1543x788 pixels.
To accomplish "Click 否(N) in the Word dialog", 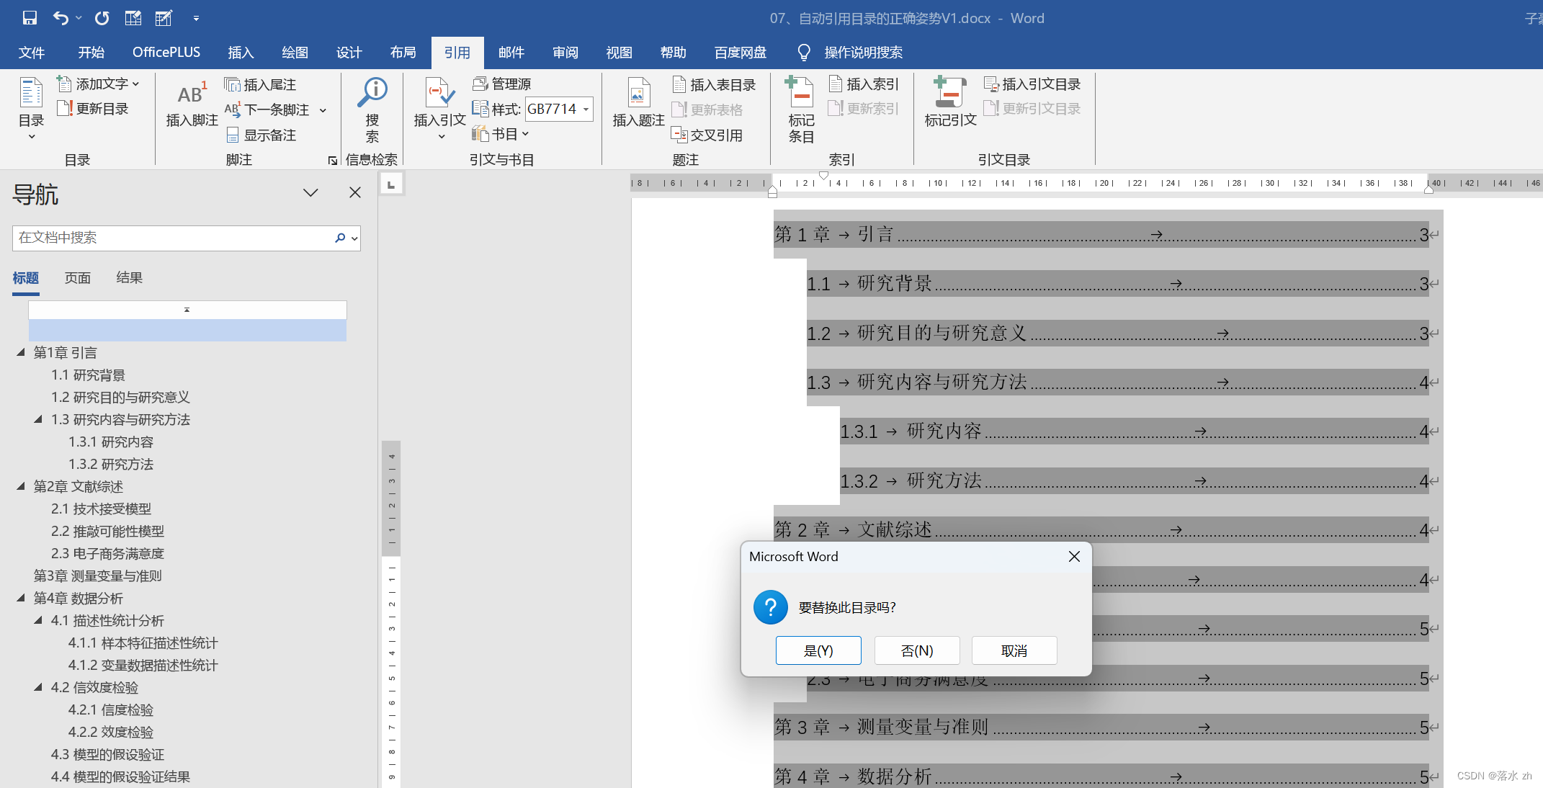I will [917, 650].
